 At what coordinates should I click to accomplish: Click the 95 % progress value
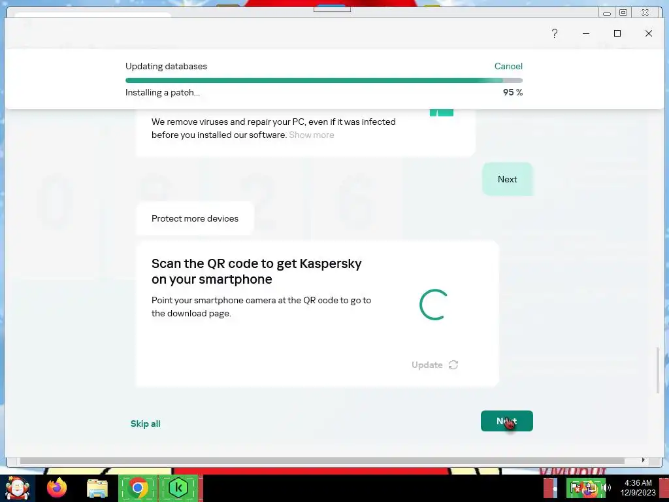pyautogui.click(x=513, y=92)
